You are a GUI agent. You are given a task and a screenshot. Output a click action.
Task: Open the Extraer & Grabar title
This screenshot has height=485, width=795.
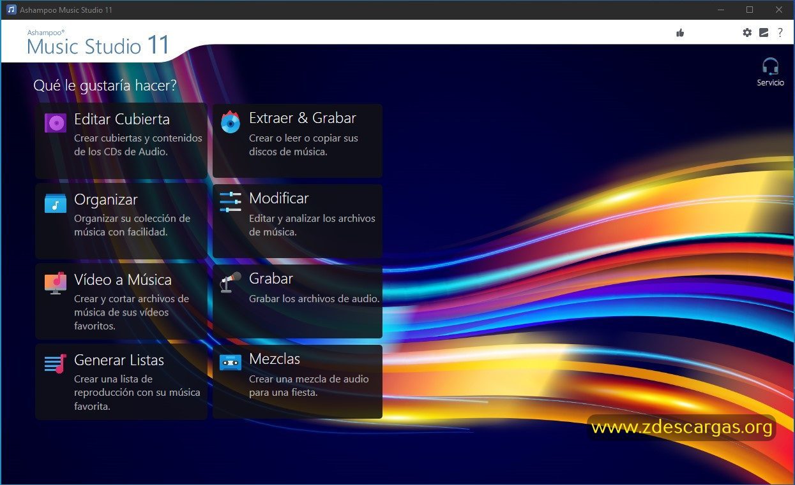click(303, 118)
